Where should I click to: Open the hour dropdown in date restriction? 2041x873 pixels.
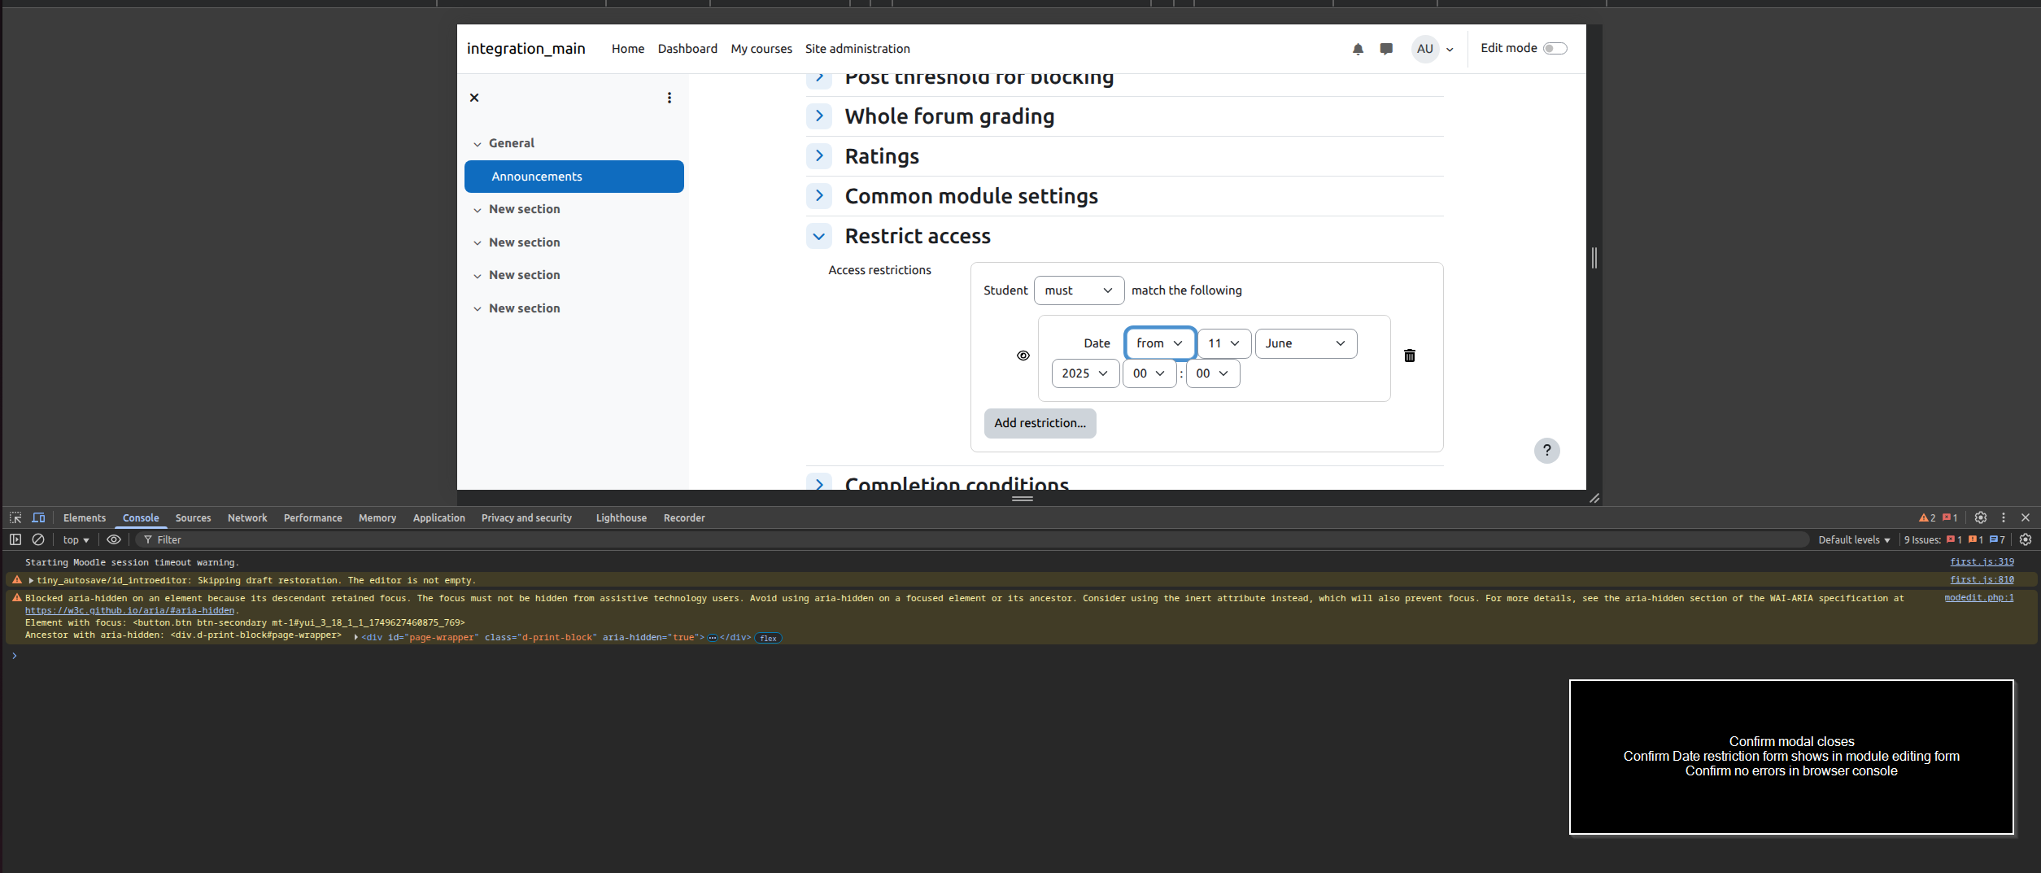coord(1149,373)
